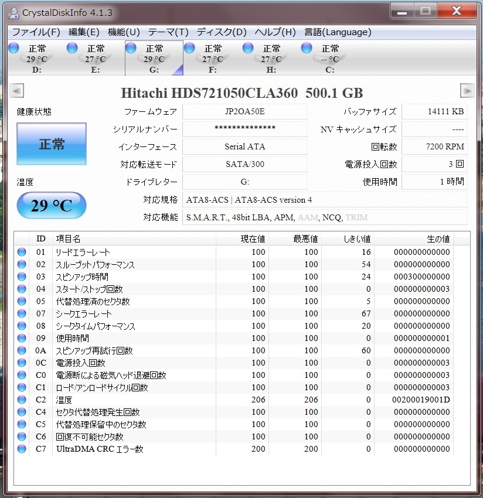Click status orb for 07 シークエラーレート
The image size is (483, 498).
pyautogui.click(x=22, y=313)
